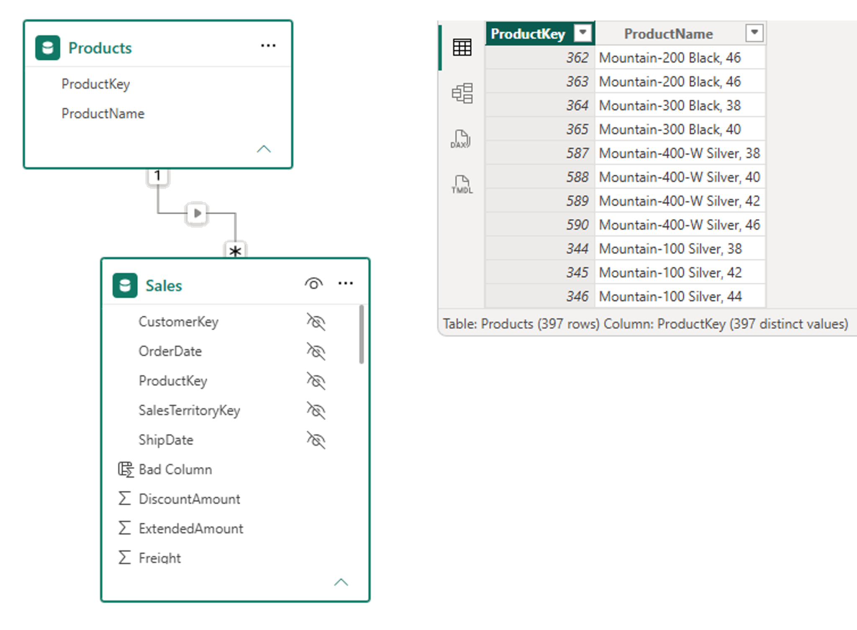Open Sales table more options menu

point(346,283)
